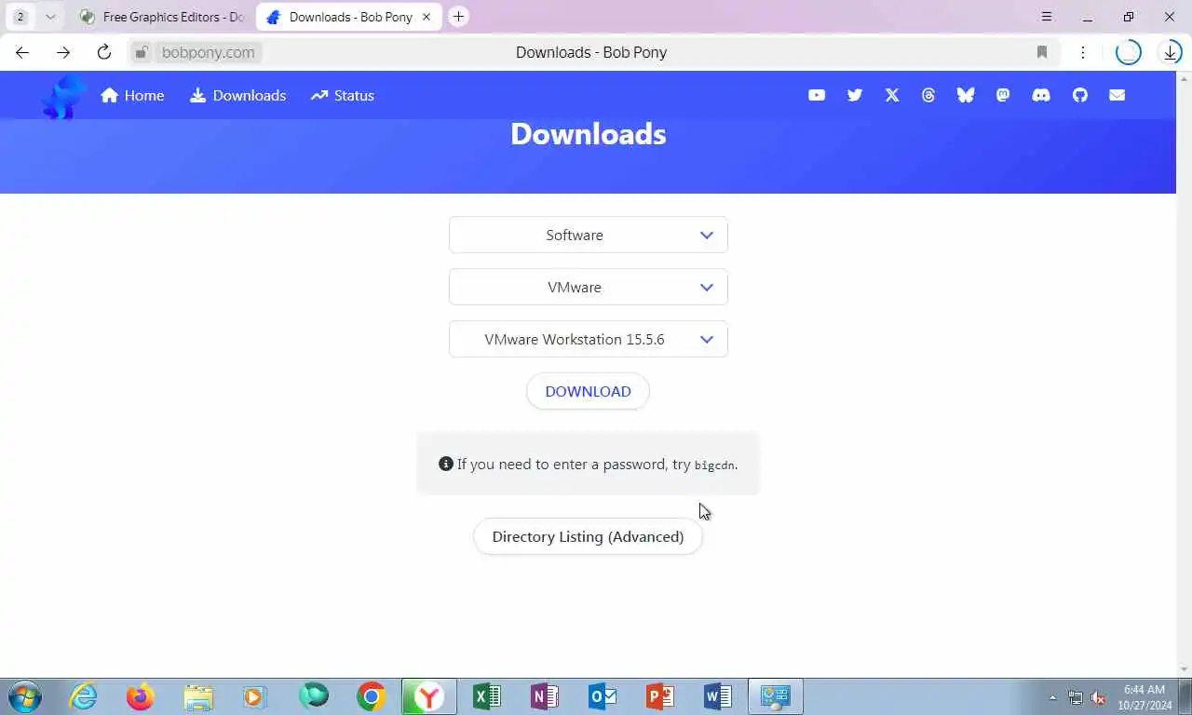Screen dimensions: 1192x715
Task: Click the site lock icon
Action: point(142,52)
